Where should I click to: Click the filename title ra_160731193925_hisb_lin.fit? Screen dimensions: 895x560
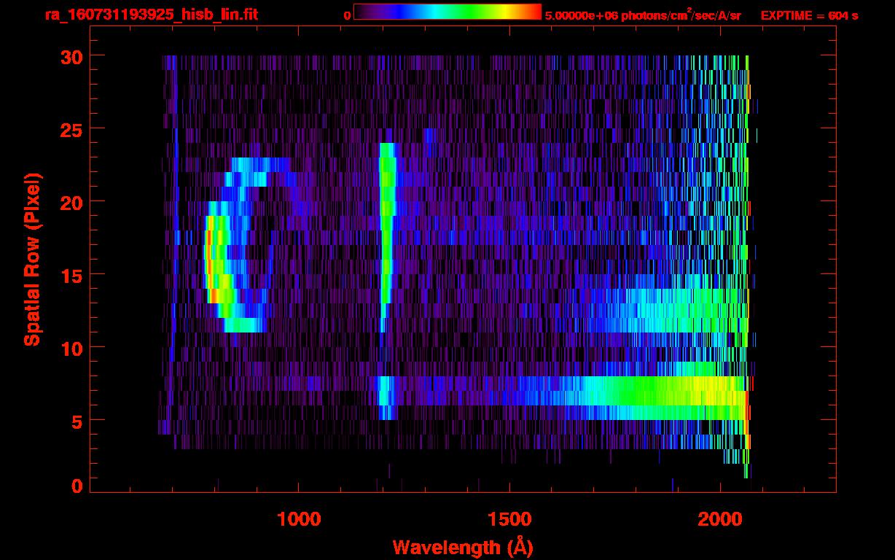(x=151, y=15)
